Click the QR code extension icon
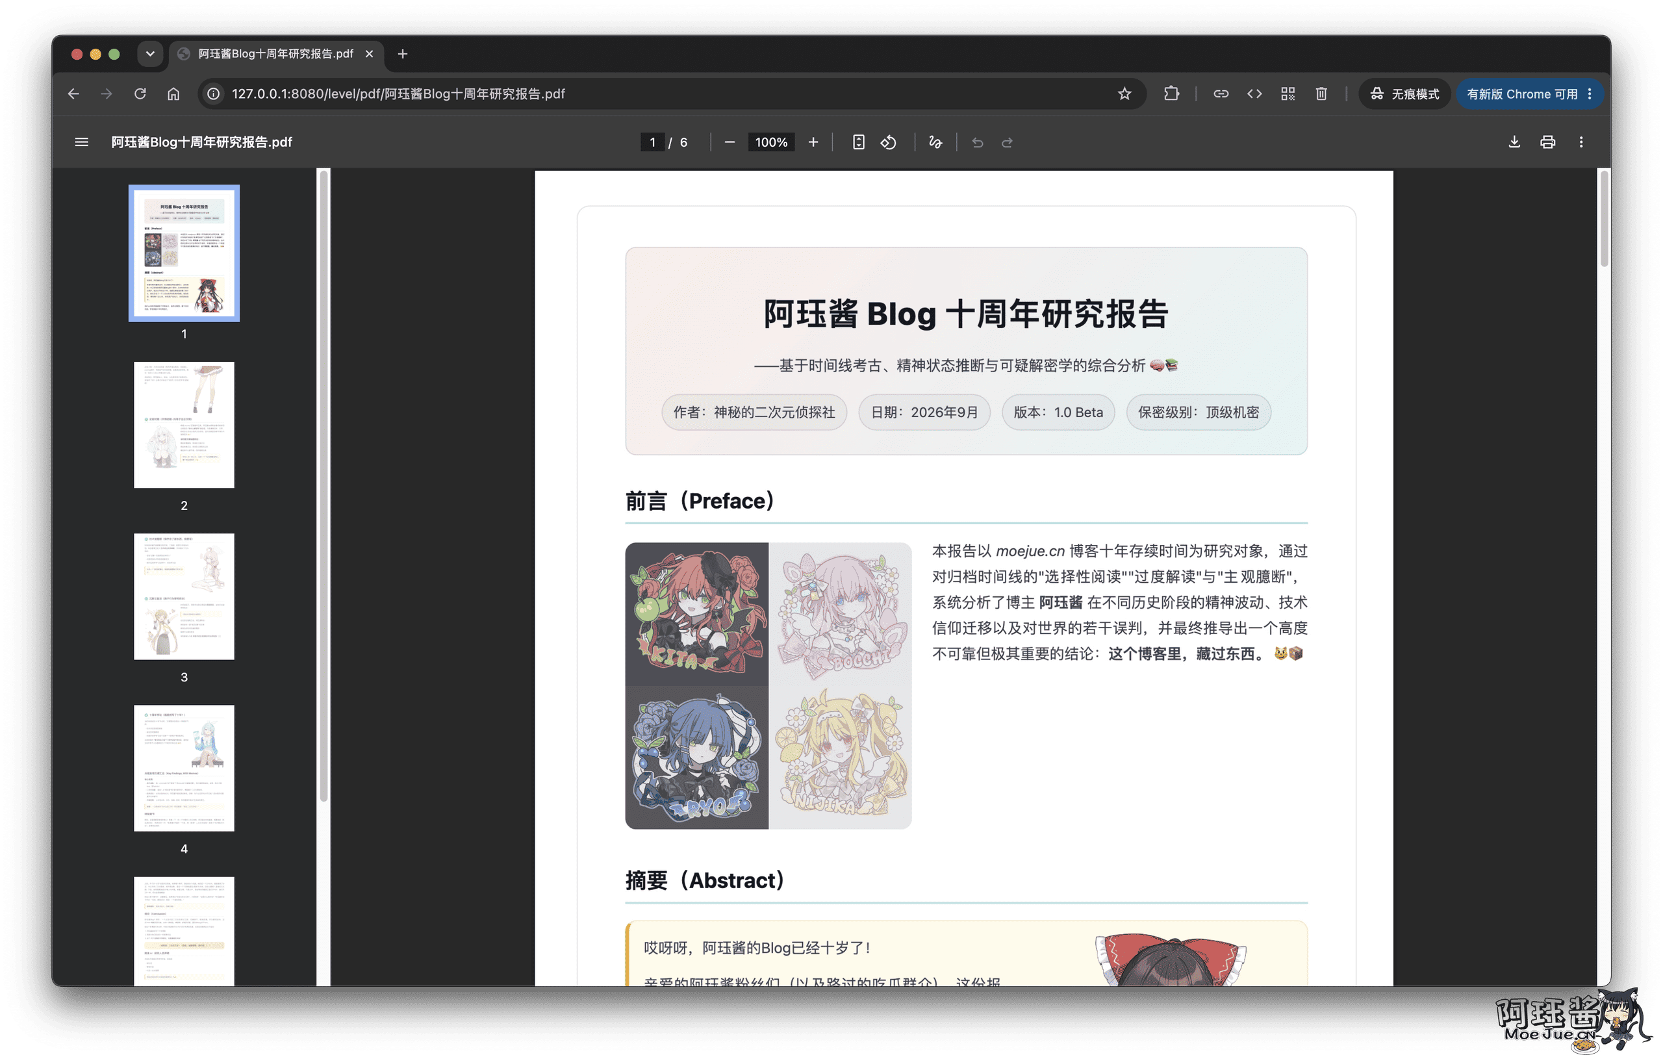 (1288, 94)
